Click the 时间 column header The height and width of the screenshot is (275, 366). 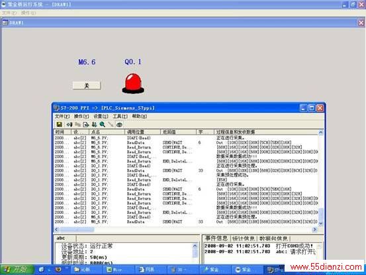[x=62, y=132]
